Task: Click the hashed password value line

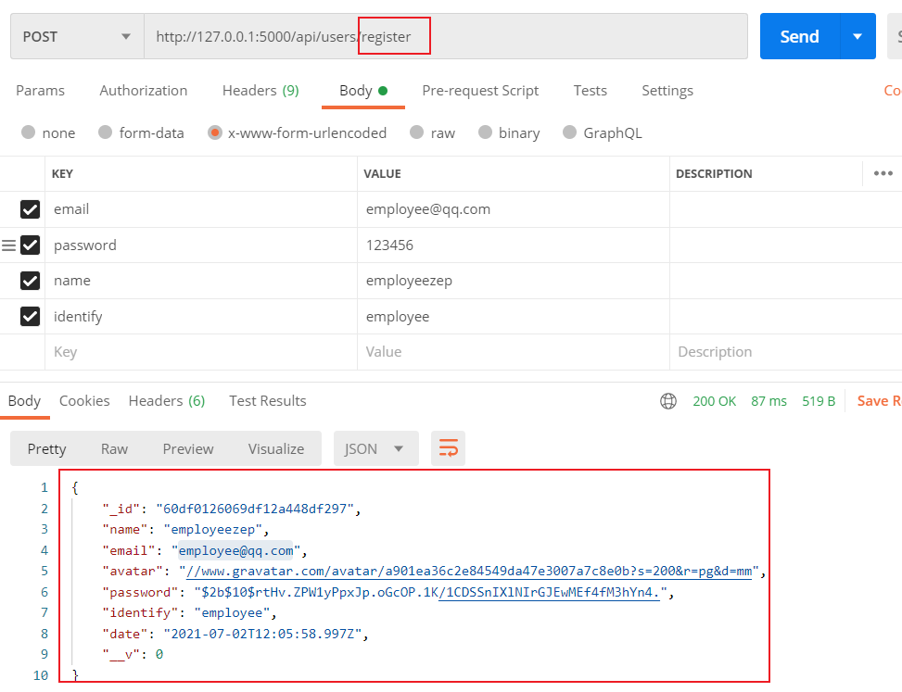Action: click(430, 592)
